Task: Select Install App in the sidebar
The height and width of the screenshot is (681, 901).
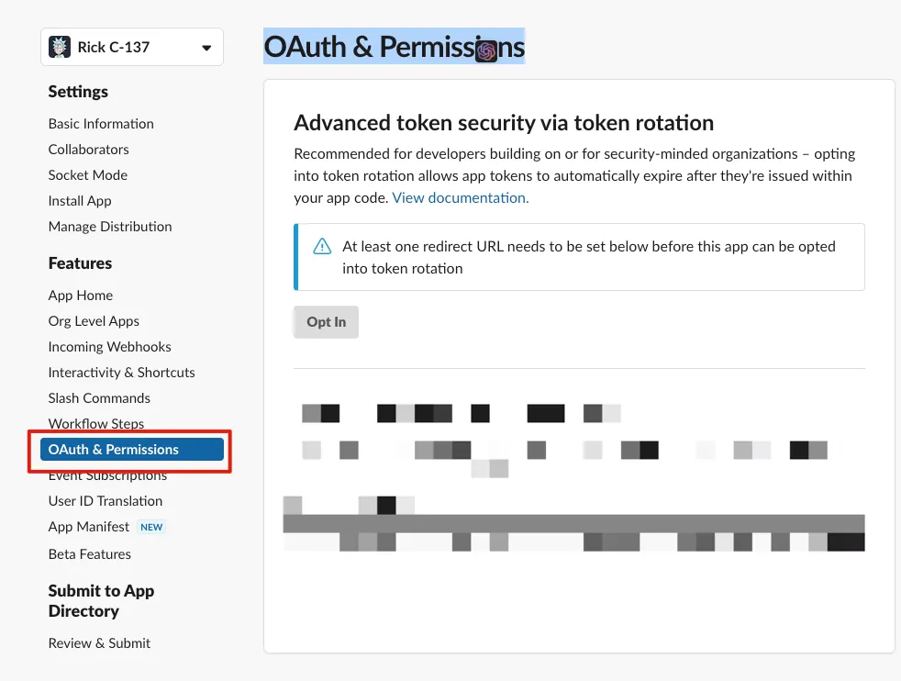Action: [x=80, y=201]
